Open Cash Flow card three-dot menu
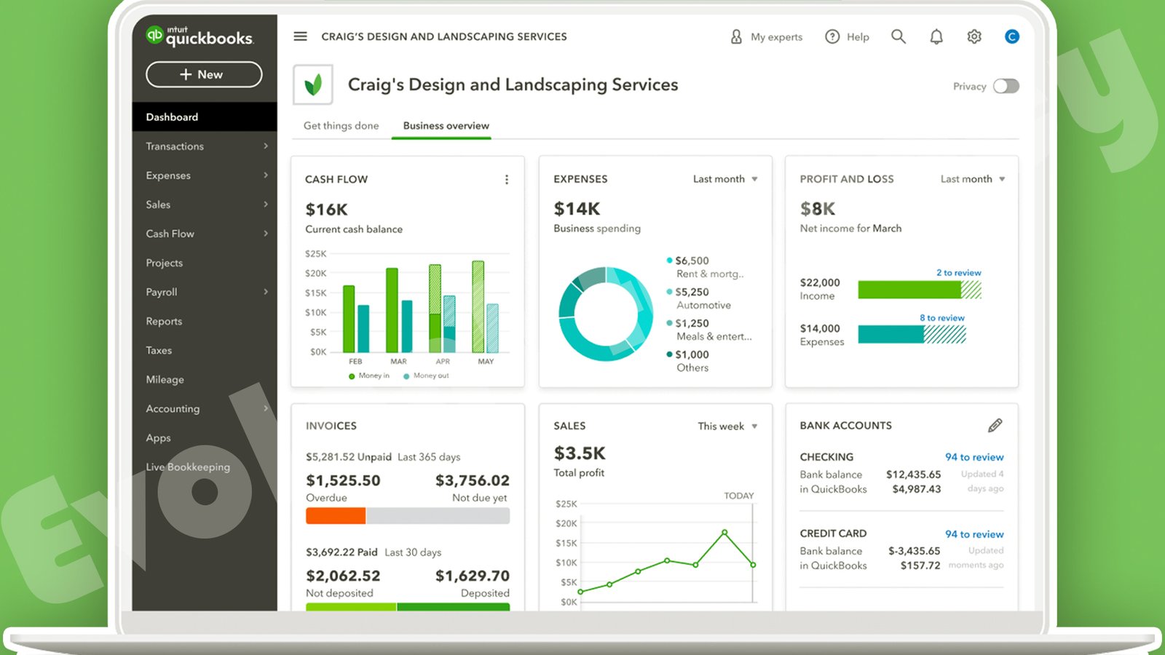Viewport: 1165px width, 655px height. coord(507,180)
